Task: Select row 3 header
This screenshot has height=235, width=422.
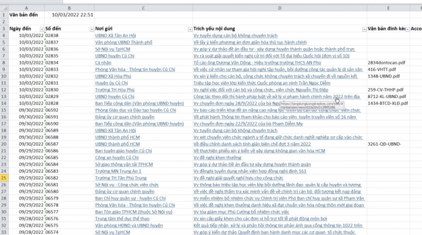Action: (x=4, y=29)
